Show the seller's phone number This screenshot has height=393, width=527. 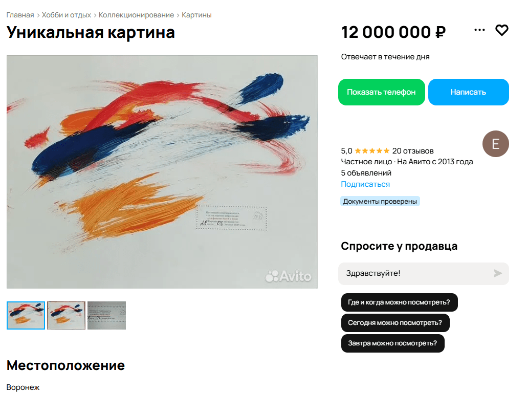coord(382,92)
